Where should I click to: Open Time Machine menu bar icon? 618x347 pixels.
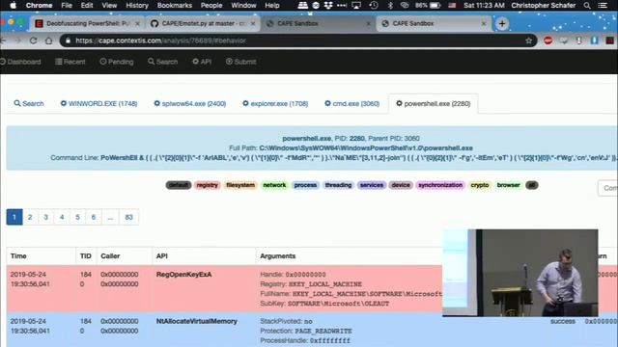(374, 5)
